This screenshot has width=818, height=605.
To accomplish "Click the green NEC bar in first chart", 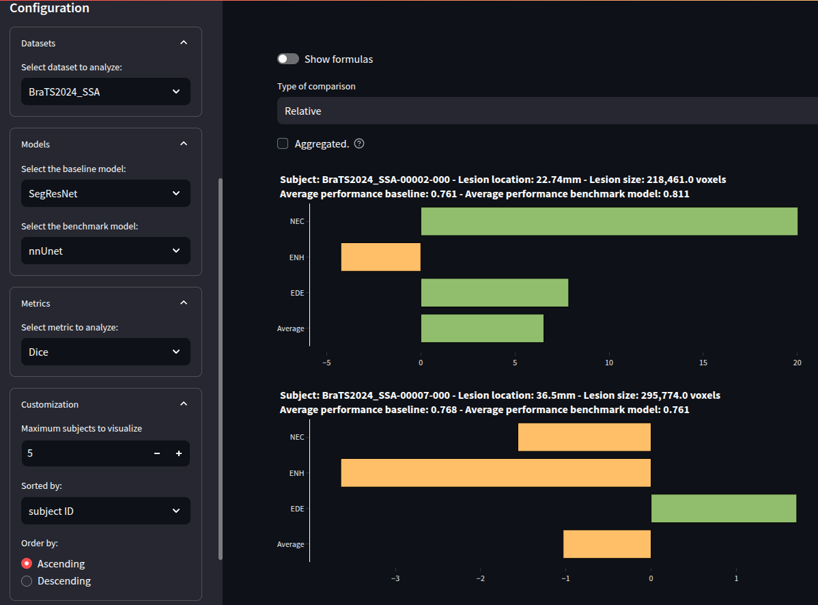I will click(609, 221).
